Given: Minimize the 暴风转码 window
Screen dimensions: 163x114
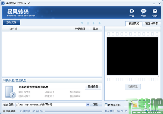Looking at the screenshot, I should point(154,4).
